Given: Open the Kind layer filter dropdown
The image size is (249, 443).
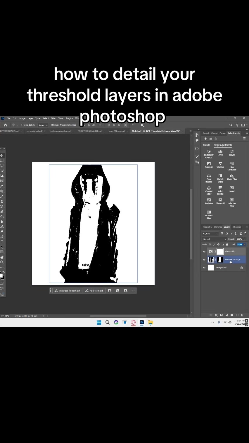Looking at the screenshot, I should tap(210, 234).
